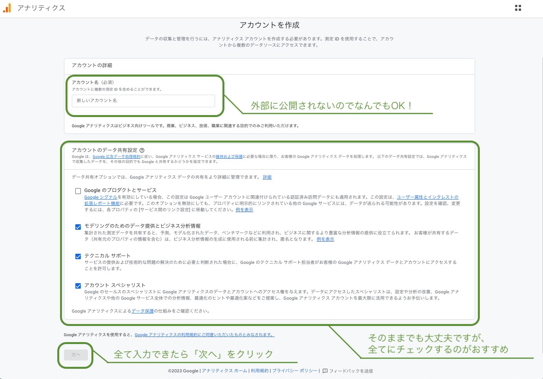Open the Google apps grid icon
Image resolution: width=543 pixels, height=379 pixels.
518,8
